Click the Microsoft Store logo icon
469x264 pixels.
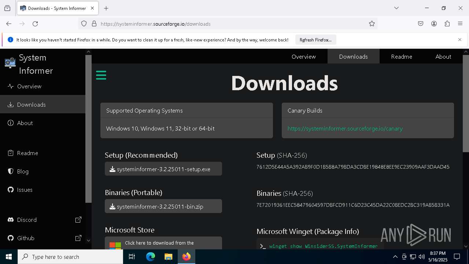pyautogui.click(x=115, y=245)
